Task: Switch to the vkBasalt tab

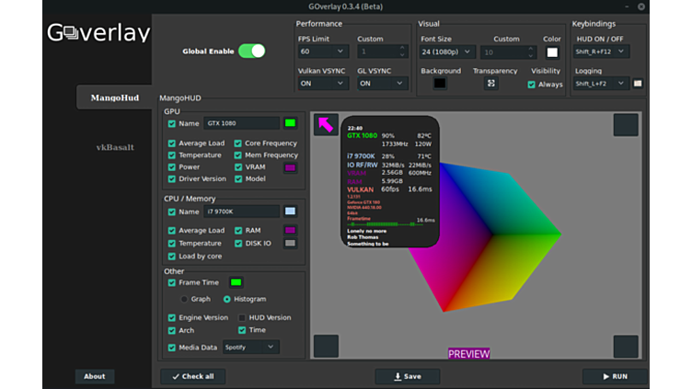Action: [x=115, y=147]
